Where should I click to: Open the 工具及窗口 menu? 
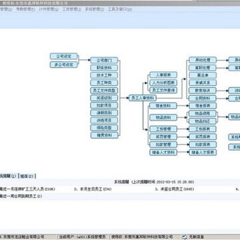120,9
